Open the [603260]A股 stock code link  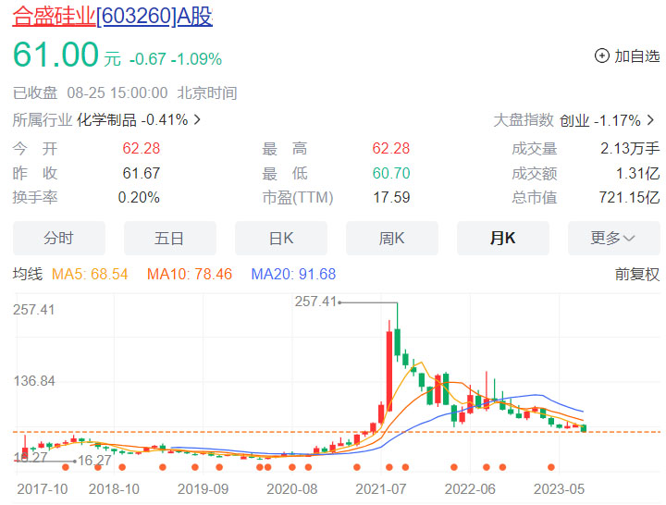point(154,17)
